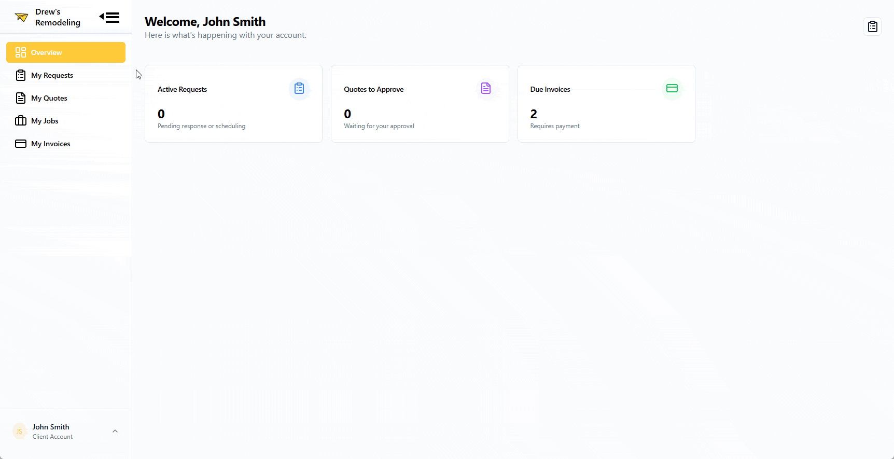Click the Overview grid icon in sidebar
Image resolution: width=894 pixels, height=459 pixels.
click(x=21, y=52)
